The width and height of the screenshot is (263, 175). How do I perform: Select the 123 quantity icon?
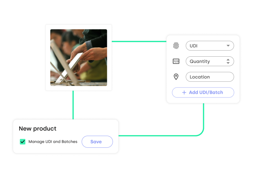[176, 61]
